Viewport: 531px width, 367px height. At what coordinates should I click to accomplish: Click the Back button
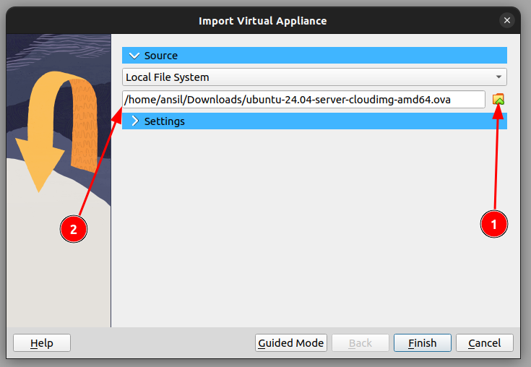(361, 342)
